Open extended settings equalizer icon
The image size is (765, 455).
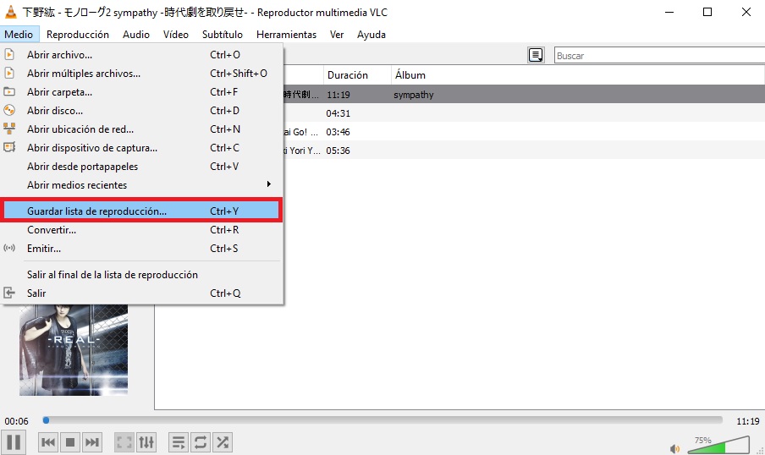coord(146,442)
